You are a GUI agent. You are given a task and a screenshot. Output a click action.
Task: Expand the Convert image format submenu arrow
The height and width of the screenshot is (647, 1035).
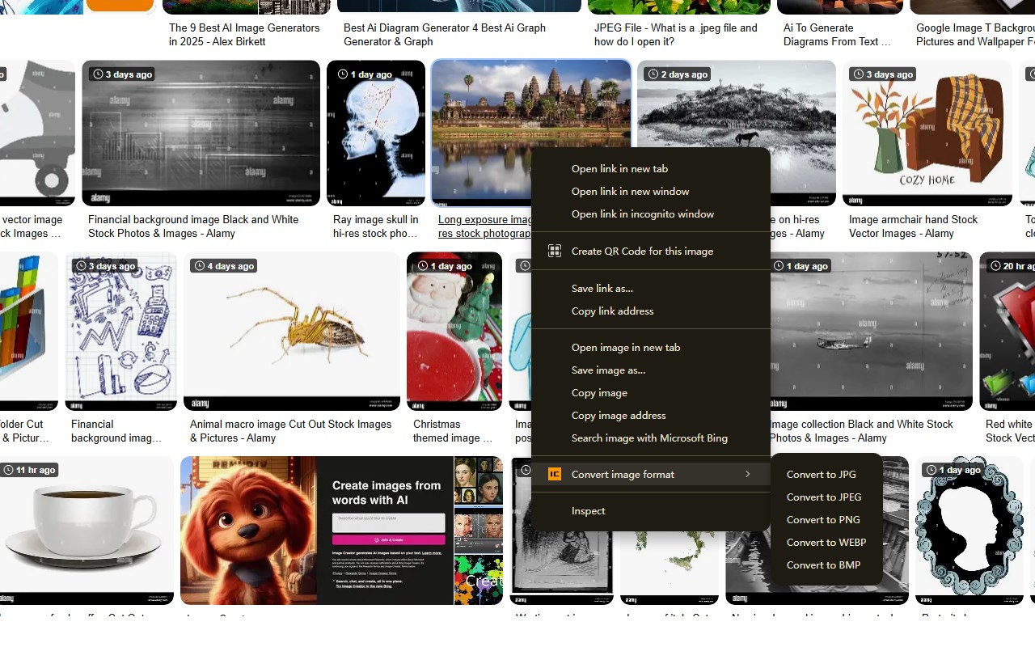point(747,475)
